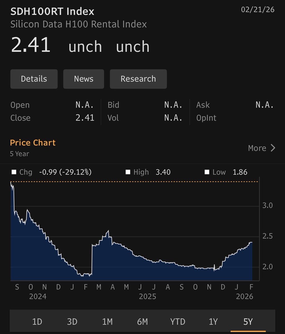Click the 2026 x-axis year label
Image resolution: width=285 pixels, height=334 pixels.
[244, 297]
